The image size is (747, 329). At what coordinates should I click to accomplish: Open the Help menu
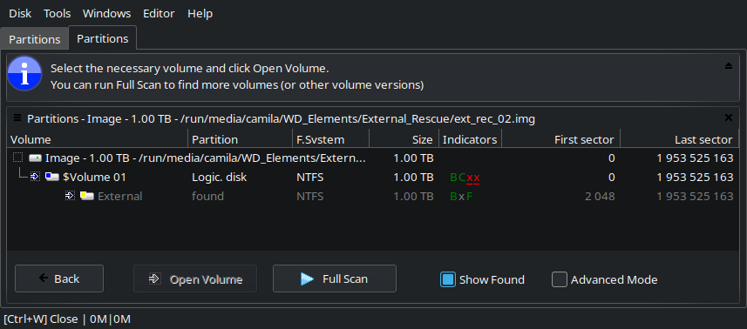[200, 14]
